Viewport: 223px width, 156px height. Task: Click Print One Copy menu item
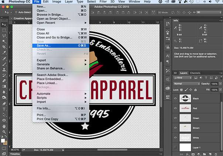click(61, 119)
